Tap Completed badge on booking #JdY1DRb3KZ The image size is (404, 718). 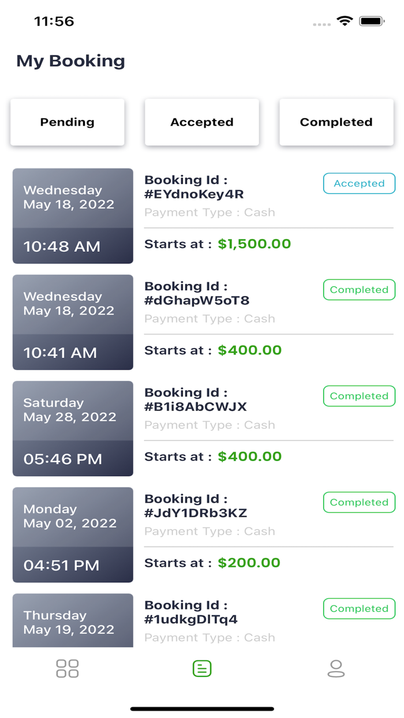click(x=359, y=502)
